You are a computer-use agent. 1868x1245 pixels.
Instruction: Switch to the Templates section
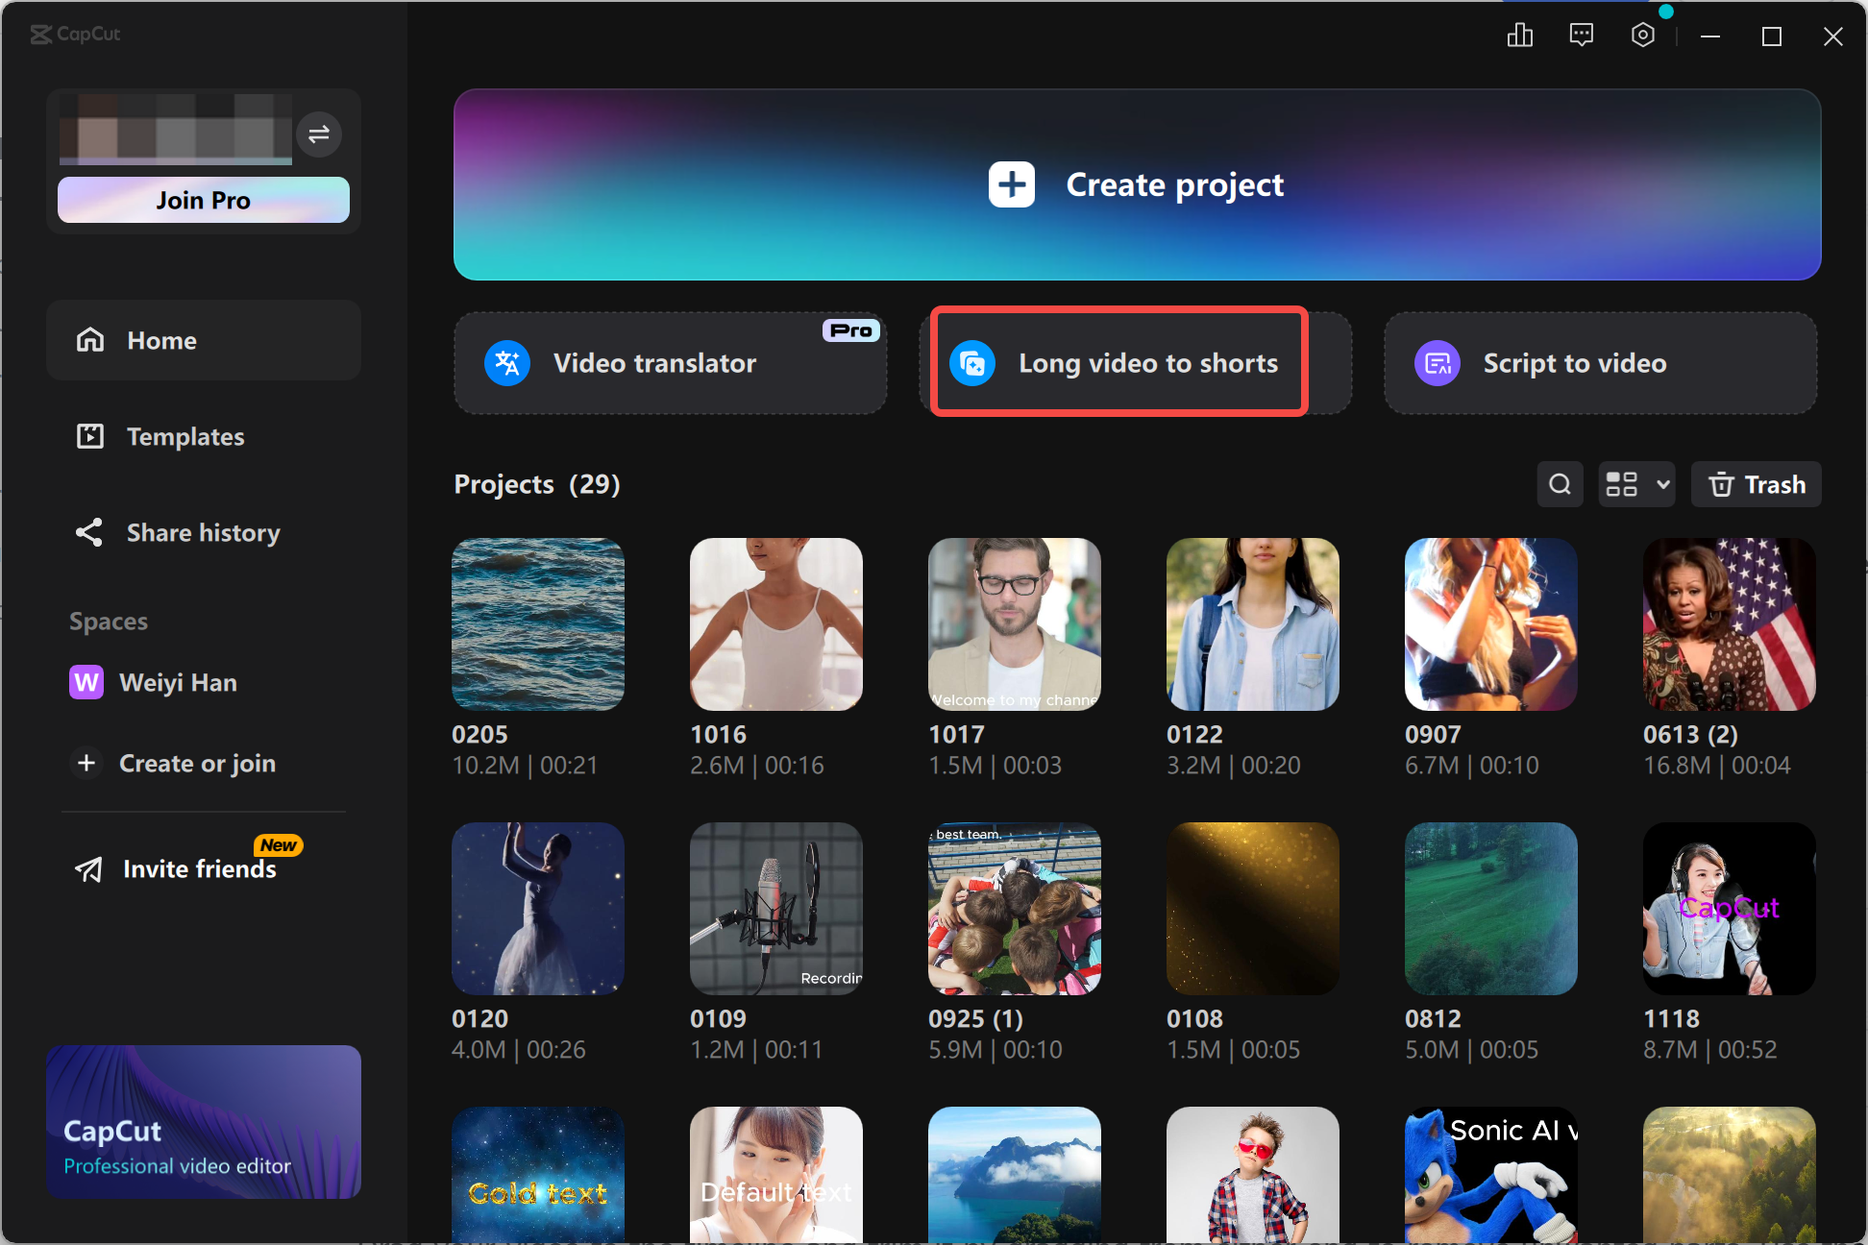(185, 436)
